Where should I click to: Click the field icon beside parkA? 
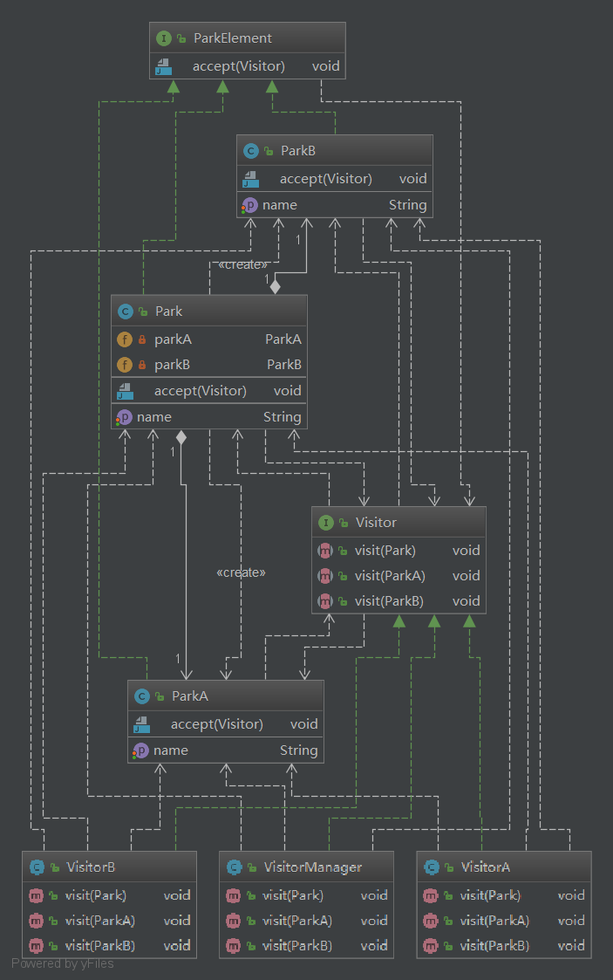[125, 339]
